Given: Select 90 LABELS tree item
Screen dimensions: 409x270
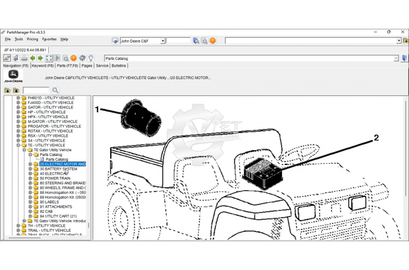Looking at the screenshot, I should point(49,202).
